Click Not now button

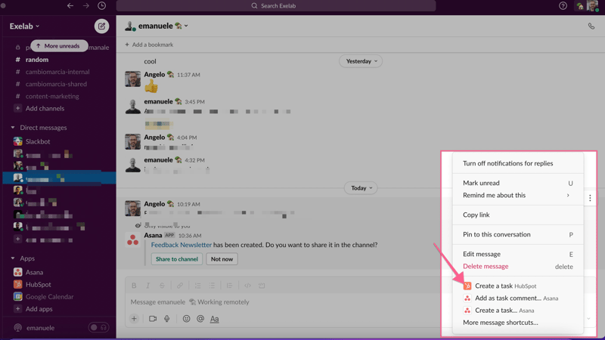(222, 259)
